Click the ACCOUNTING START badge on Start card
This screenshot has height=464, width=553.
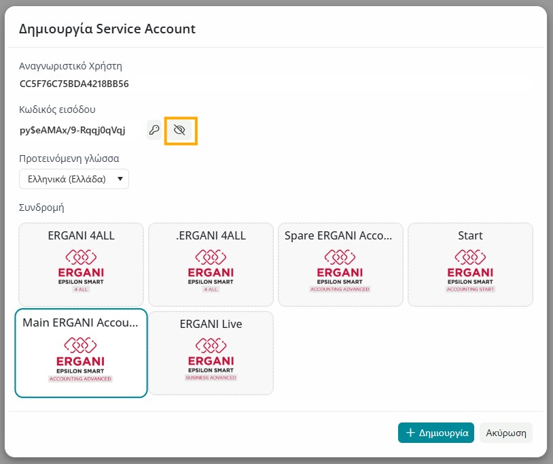[470, 289]
